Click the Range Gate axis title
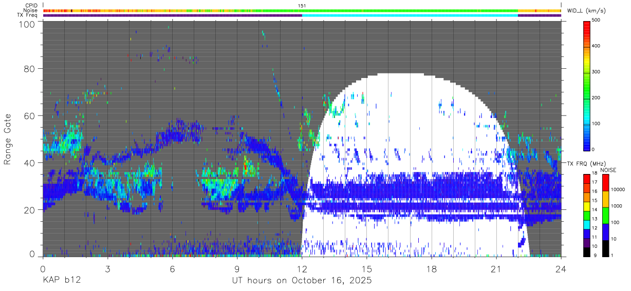This screenshot has height=291, width=631. pos(8,139)
